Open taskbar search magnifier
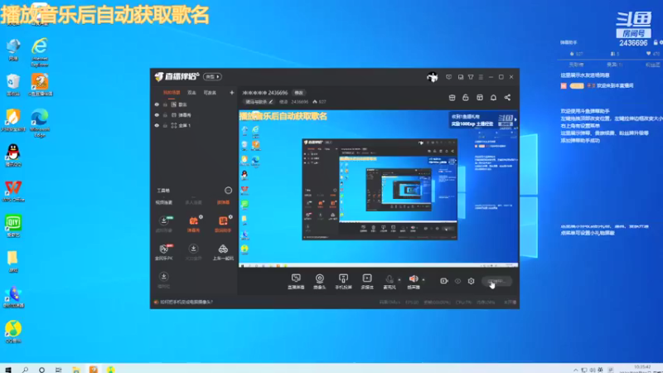The height and width of the screenshot is (373, 663). (25, 370)
